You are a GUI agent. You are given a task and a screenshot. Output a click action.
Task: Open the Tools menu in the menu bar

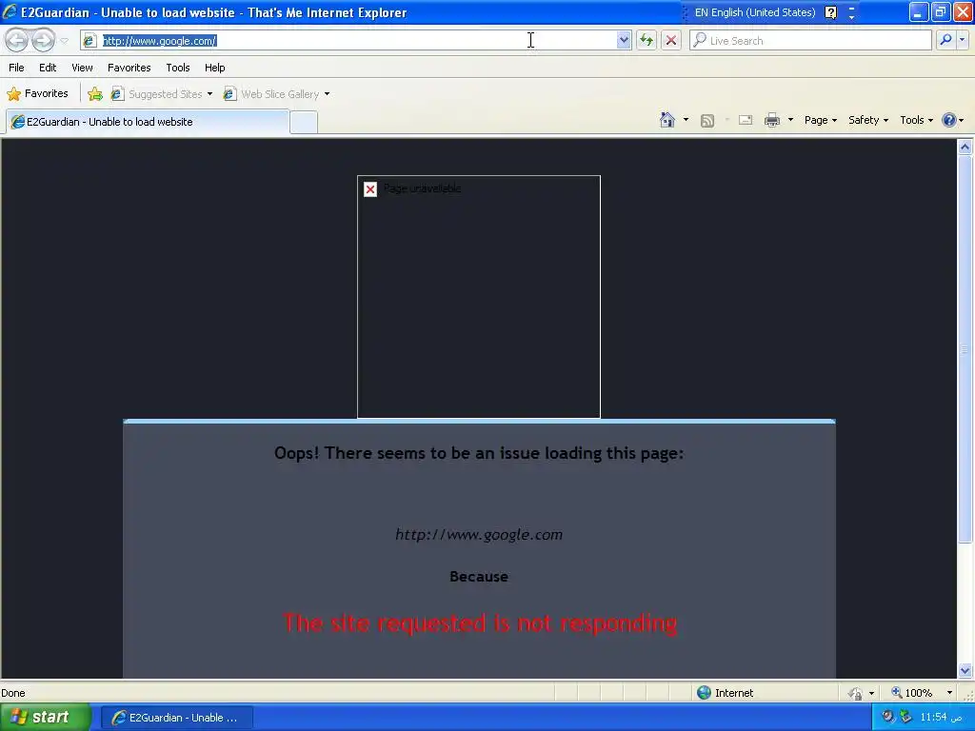click(178, 68)
